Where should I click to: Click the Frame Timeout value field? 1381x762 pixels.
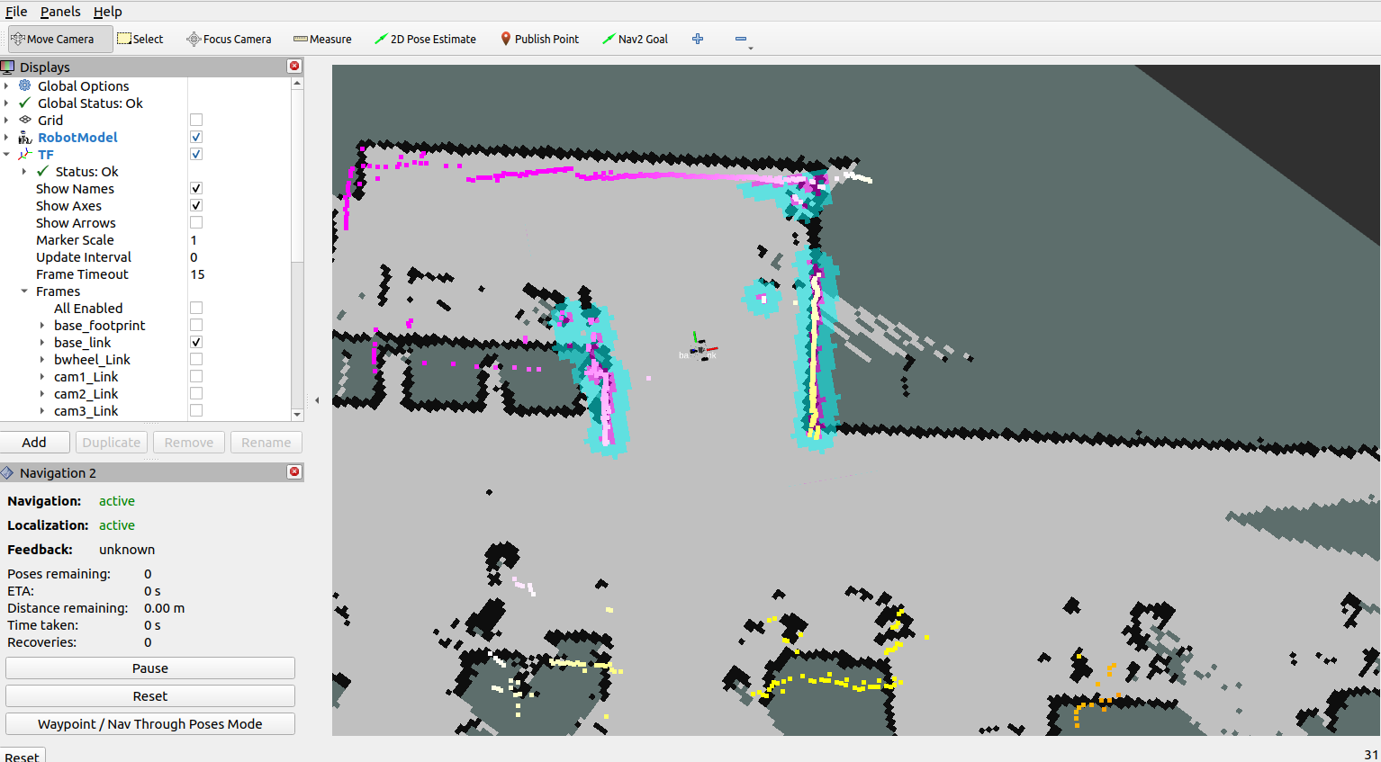coord(239,274)
